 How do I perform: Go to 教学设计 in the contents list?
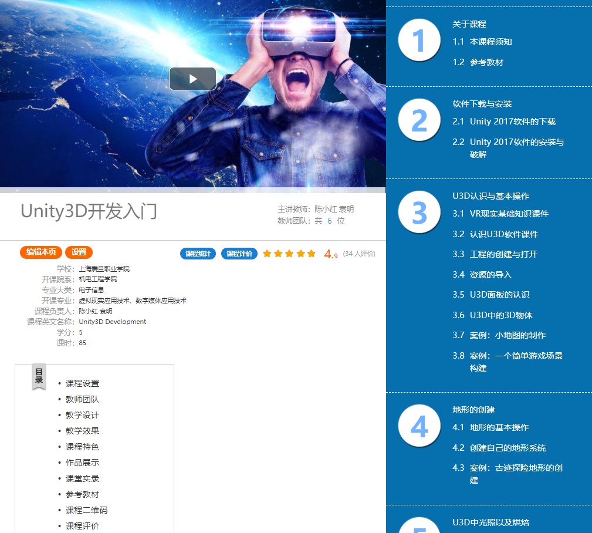82,415
